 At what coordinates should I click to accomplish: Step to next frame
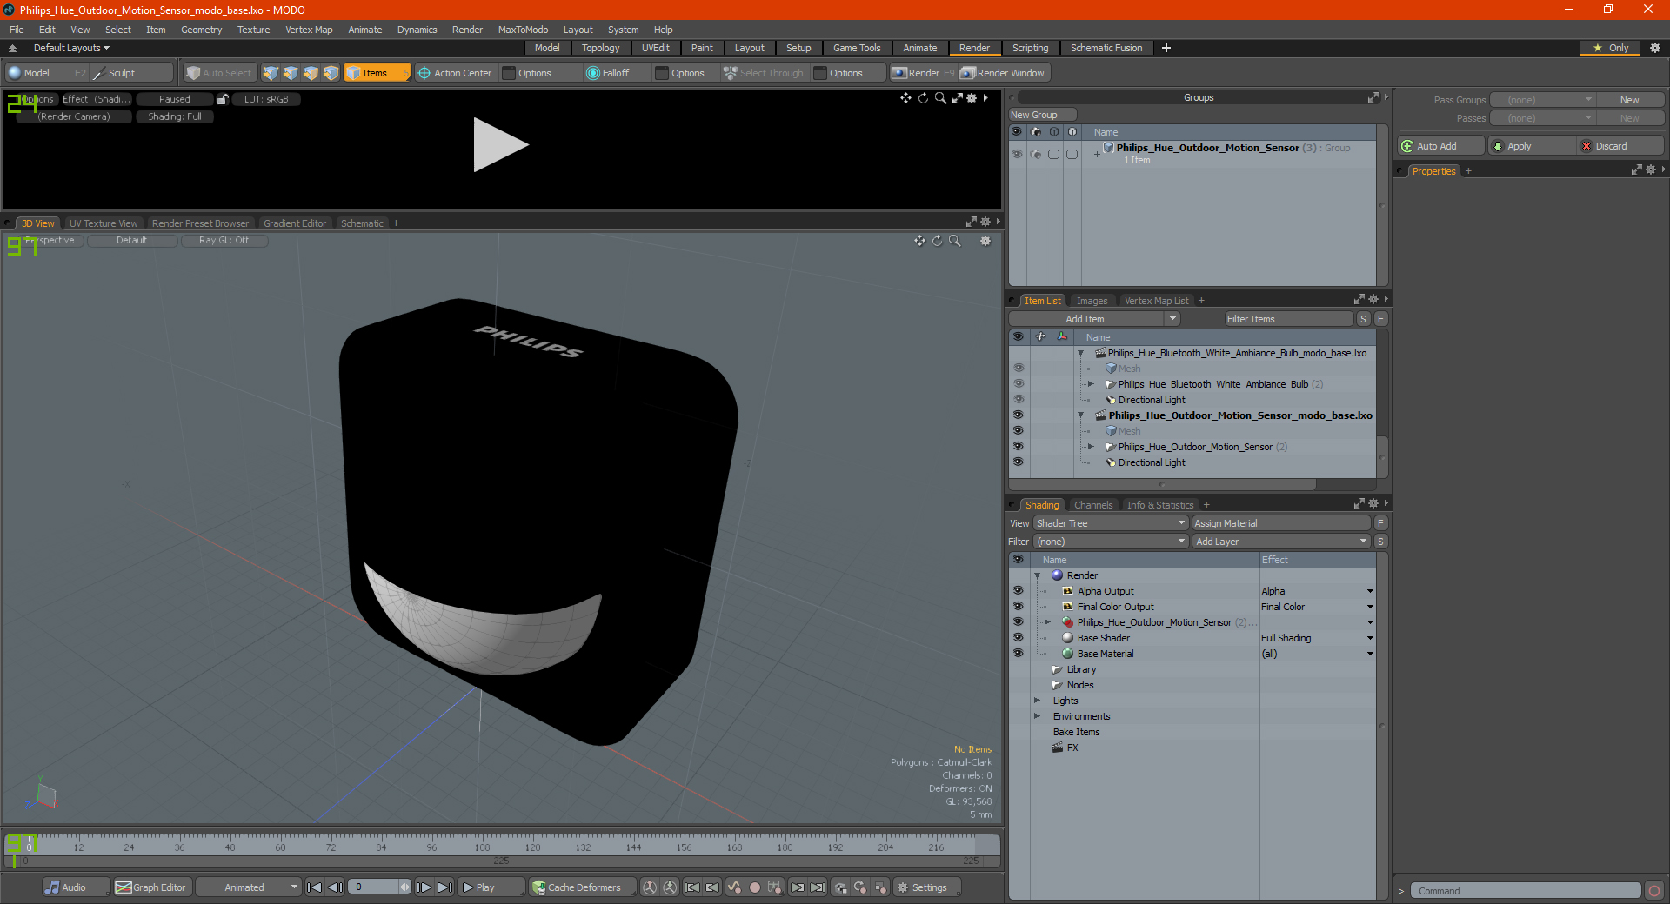(x=424, y=887)
